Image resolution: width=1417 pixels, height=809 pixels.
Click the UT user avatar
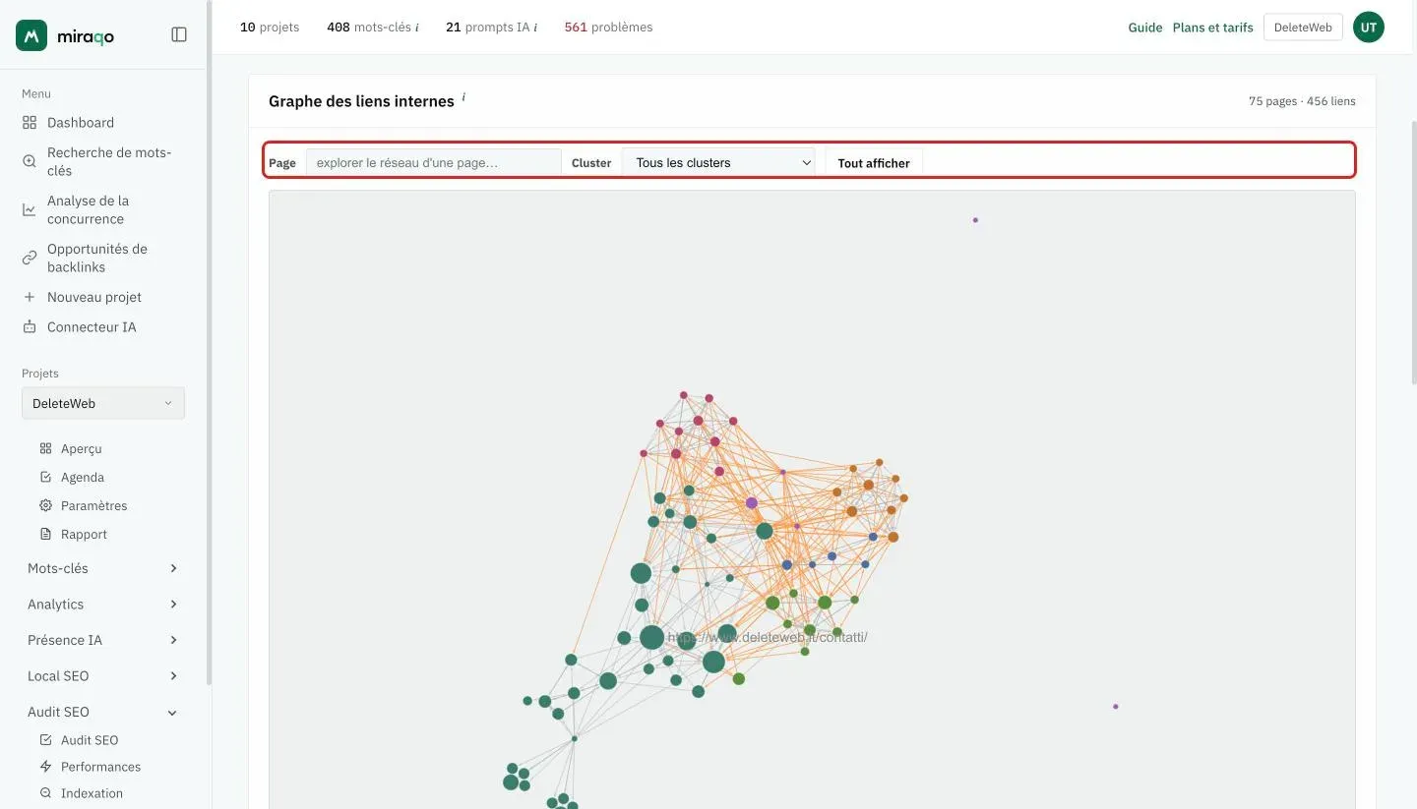click(1369, 28)
